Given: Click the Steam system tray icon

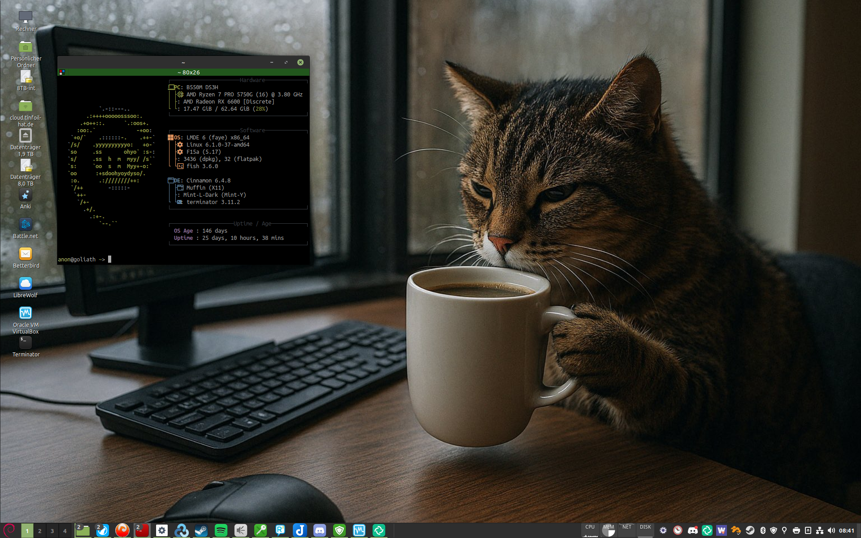Looking at the screenshot, I should click(x=750, y=530).
